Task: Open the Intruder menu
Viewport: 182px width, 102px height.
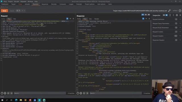Action: click(16, 1)
